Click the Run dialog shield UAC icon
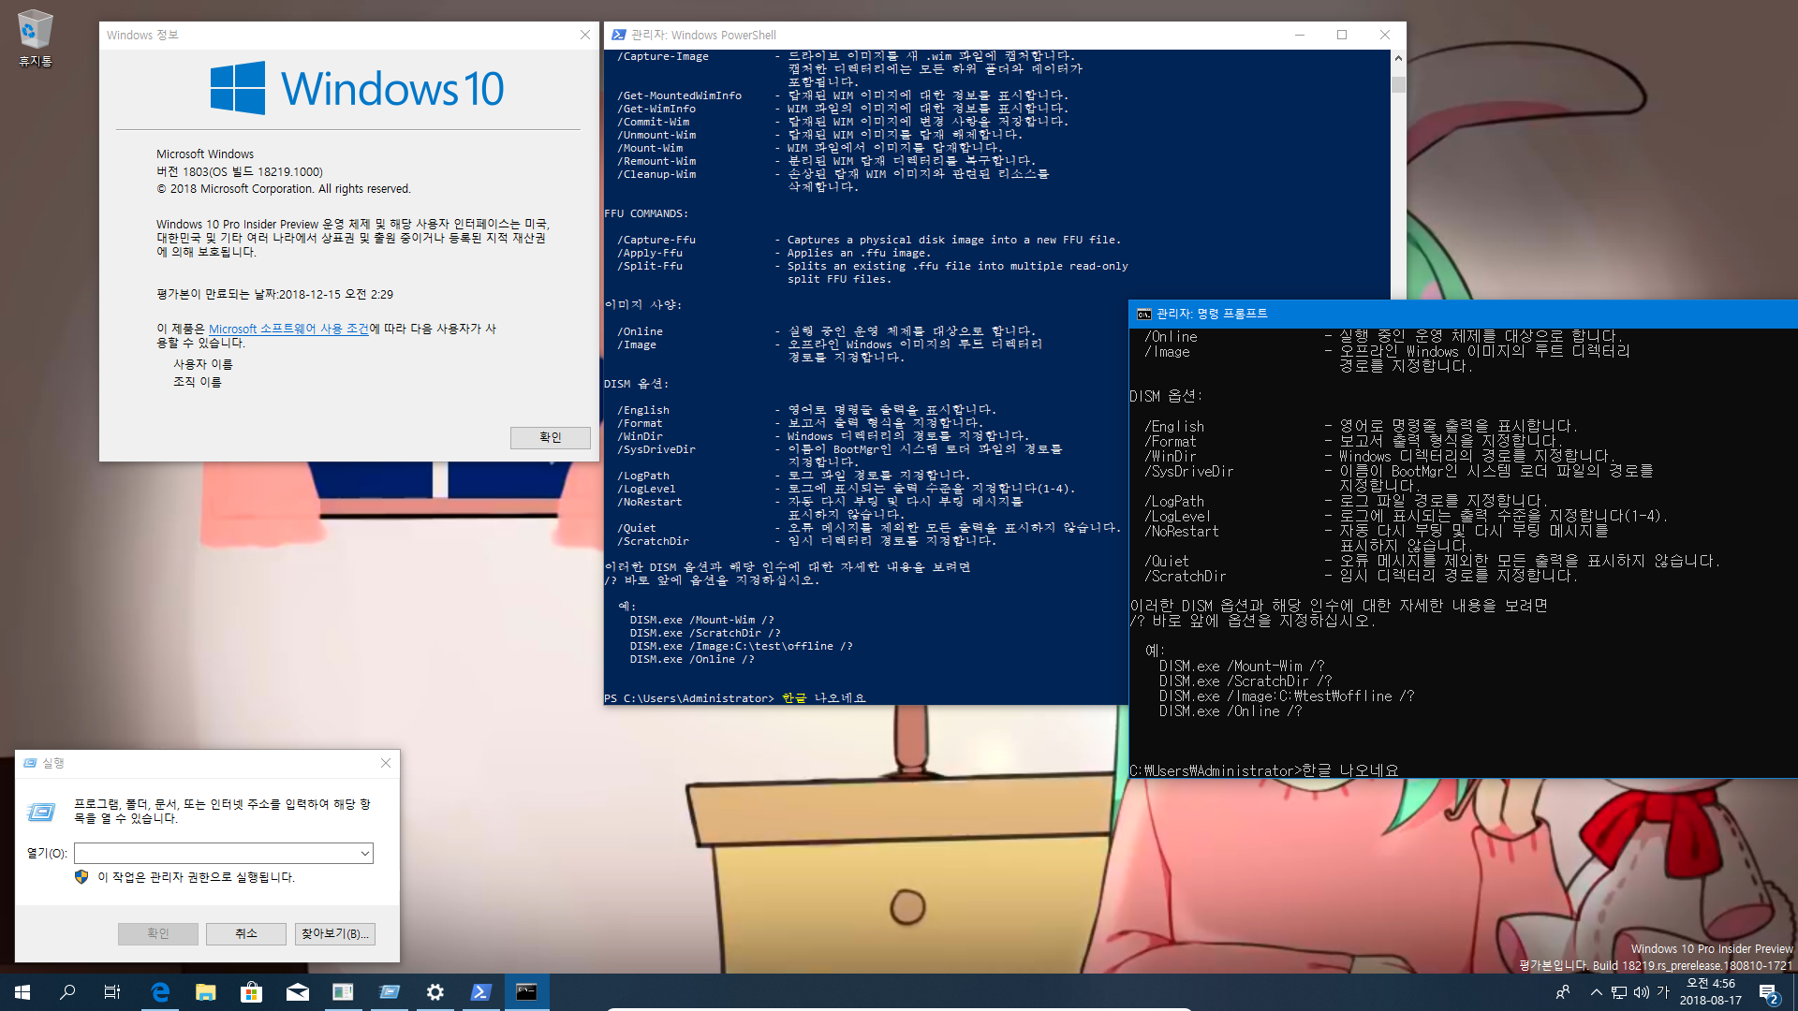 (x=81, y=877)
